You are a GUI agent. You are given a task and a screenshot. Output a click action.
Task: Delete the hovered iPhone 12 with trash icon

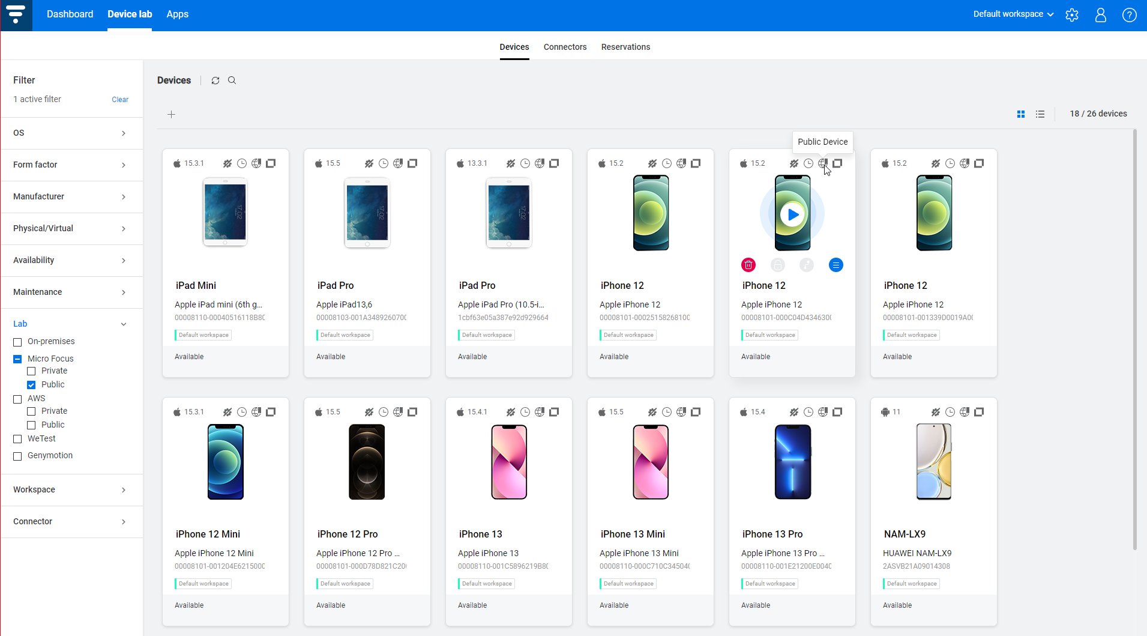pyautogui.click(x=748, y=264)
